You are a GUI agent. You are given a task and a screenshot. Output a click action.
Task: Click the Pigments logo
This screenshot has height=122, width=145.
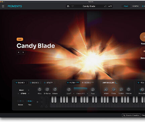pos(15,6)
